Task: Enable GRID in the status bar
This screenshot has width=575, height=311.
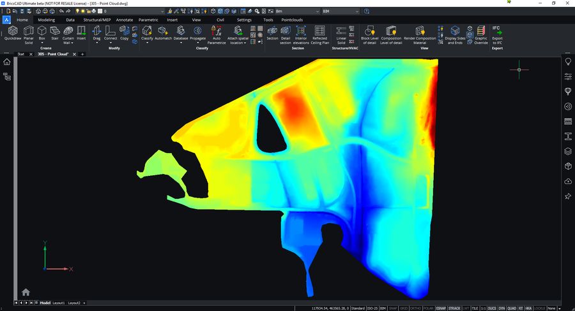Action: [404, 308]
